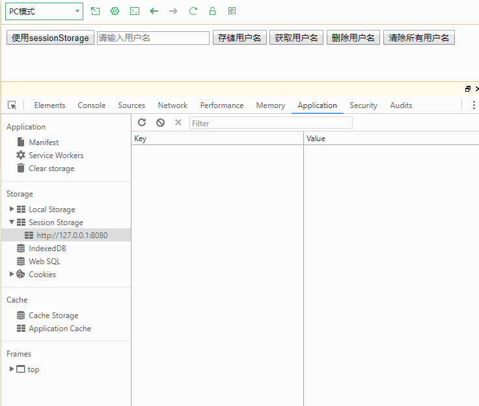Select Session Storage item

click(x=56, y=223)
